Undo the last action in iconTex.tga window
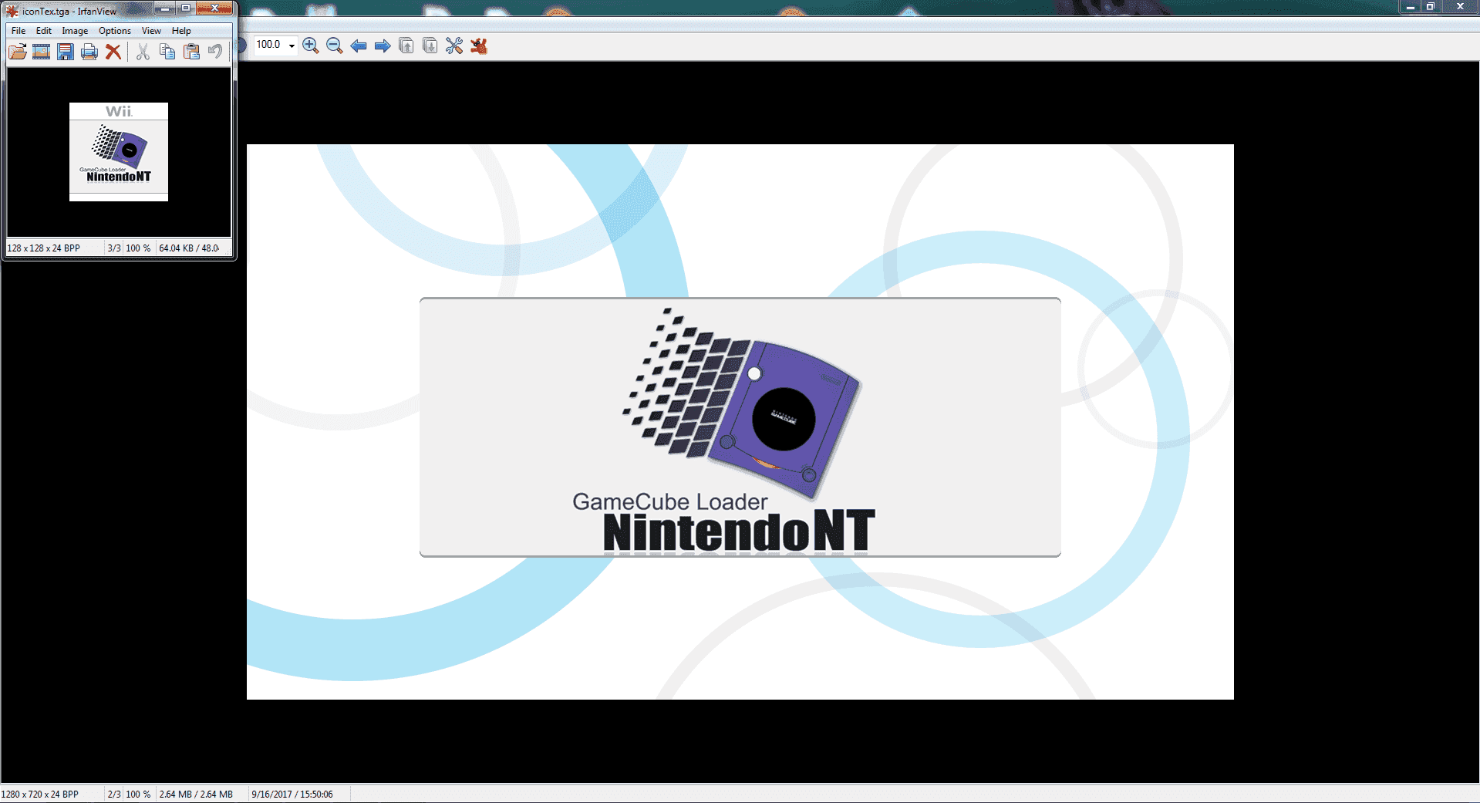Screen dimensions: 1480x803 (x=215, y=52)
